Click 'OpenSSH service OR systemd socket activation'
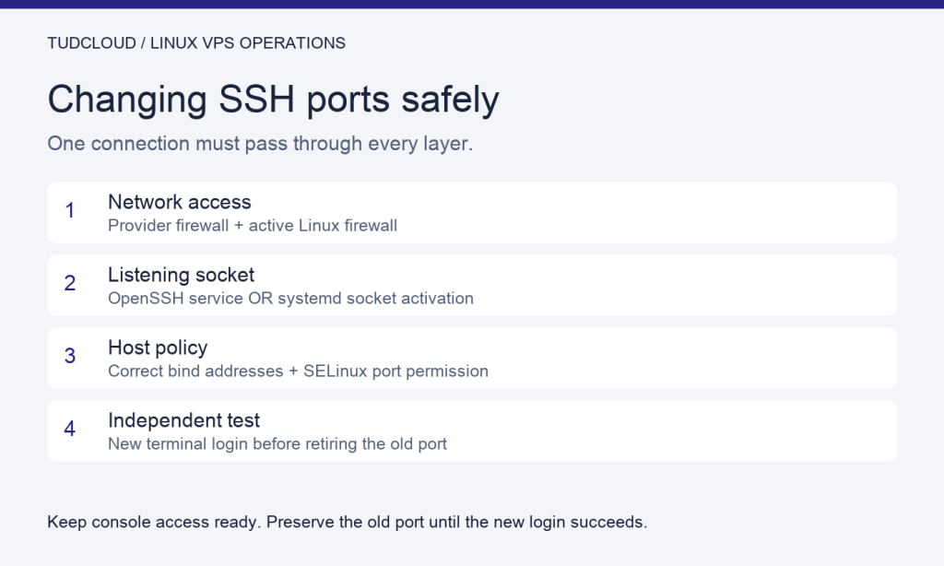The image size is (944, 566). 290,299
